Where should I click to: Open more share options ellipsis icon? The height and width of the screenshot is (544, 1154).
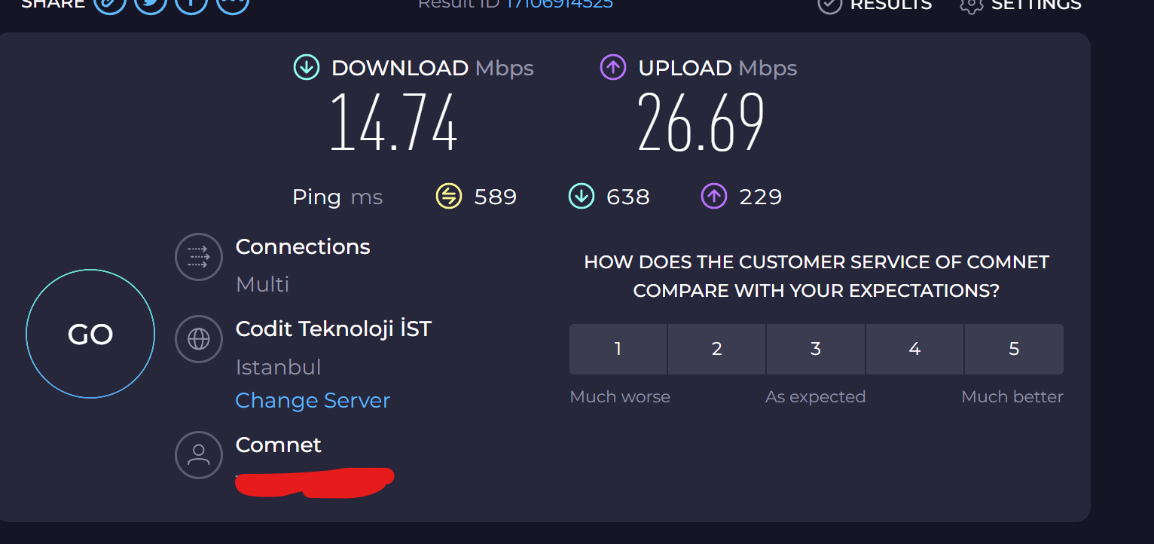tap(233, 4)
